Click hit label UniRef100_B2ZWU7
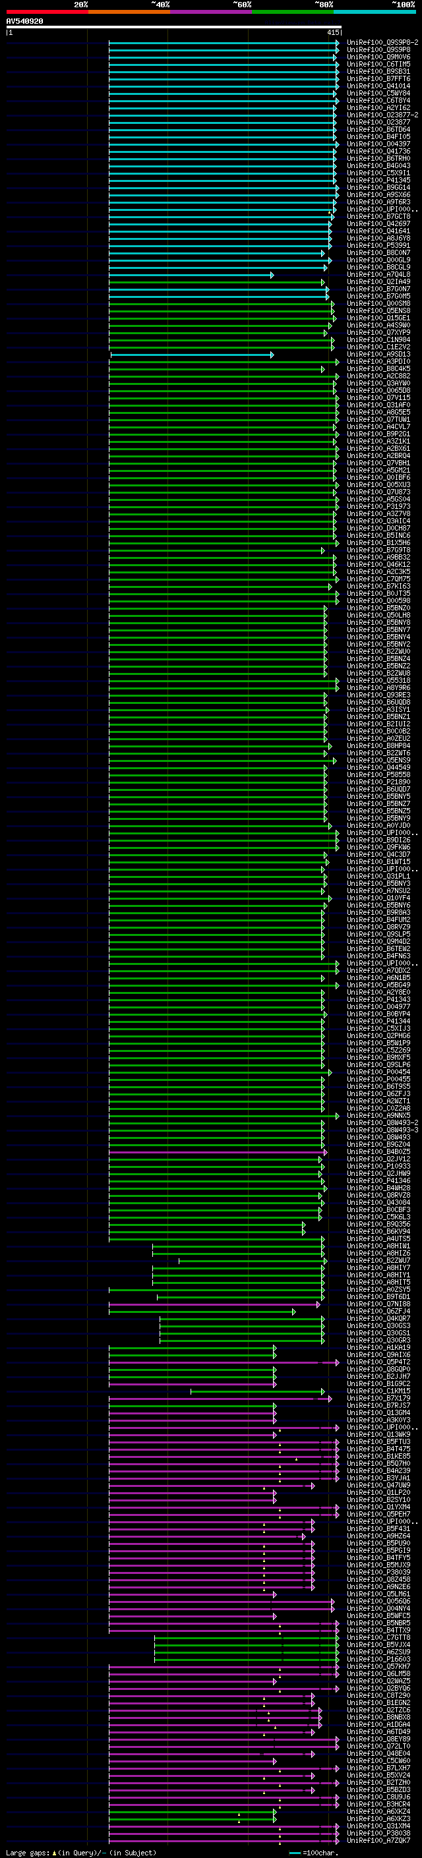The image size is (422, 1858). pos(378,1260)
